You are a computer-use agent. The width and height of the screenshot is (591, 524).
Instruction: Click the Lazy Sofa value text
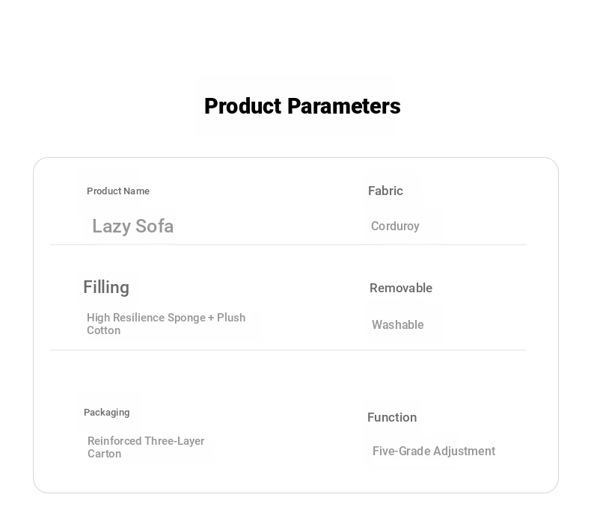(x=132, y=226)
